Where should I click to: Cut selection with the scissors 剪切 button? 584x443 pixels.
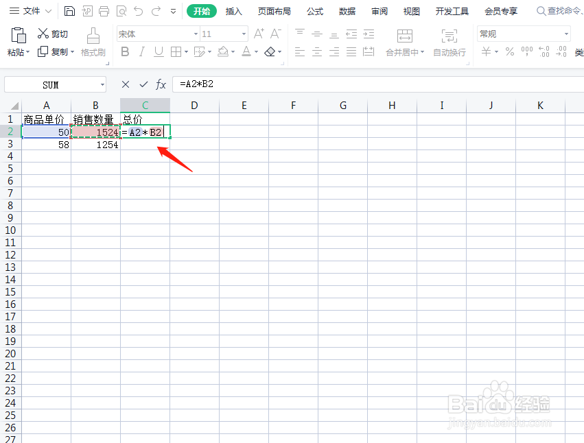53,34
